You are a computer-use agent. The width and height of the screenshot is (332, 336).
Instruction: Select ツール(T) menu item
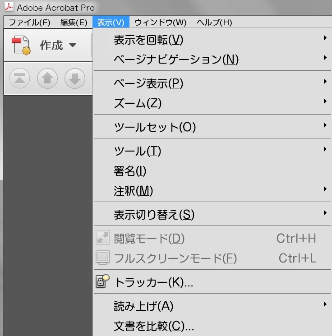[x=212, y=151]
